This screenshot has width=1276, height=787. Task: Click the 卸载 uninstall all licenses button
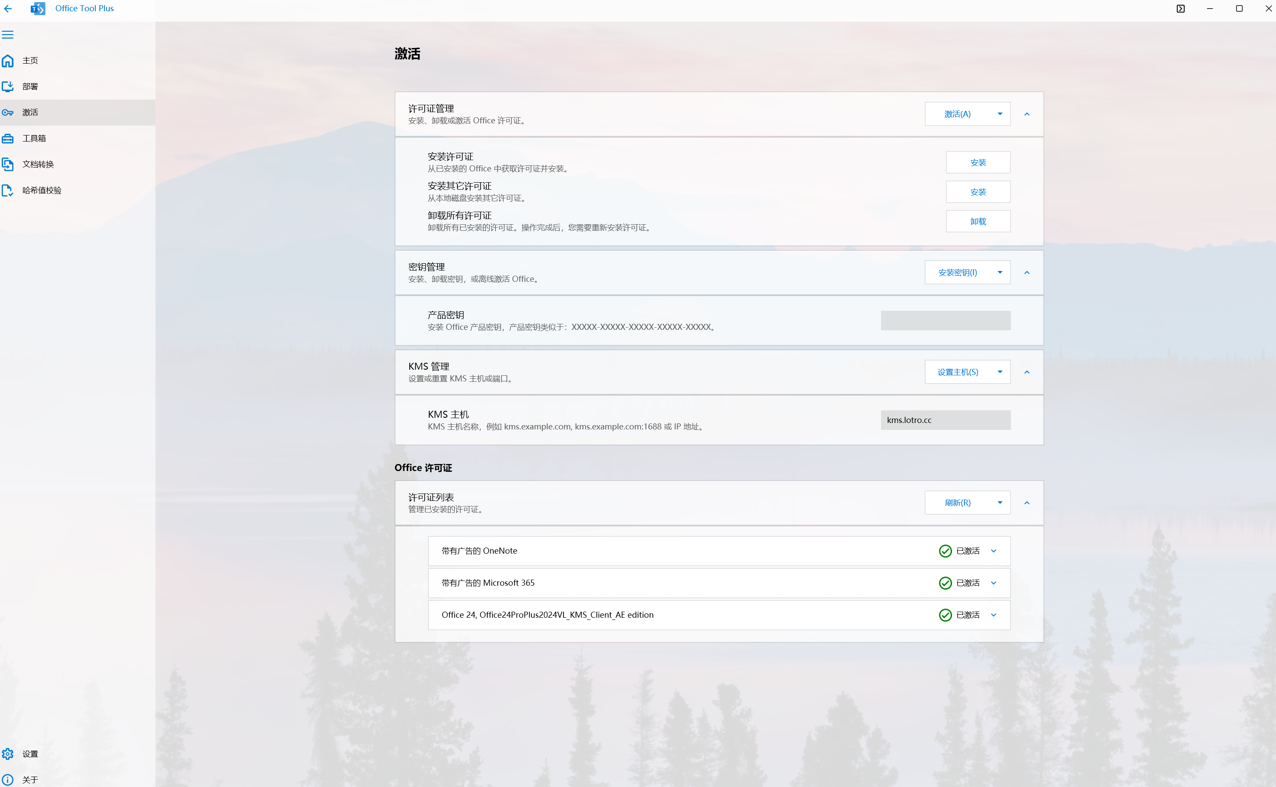978,221
